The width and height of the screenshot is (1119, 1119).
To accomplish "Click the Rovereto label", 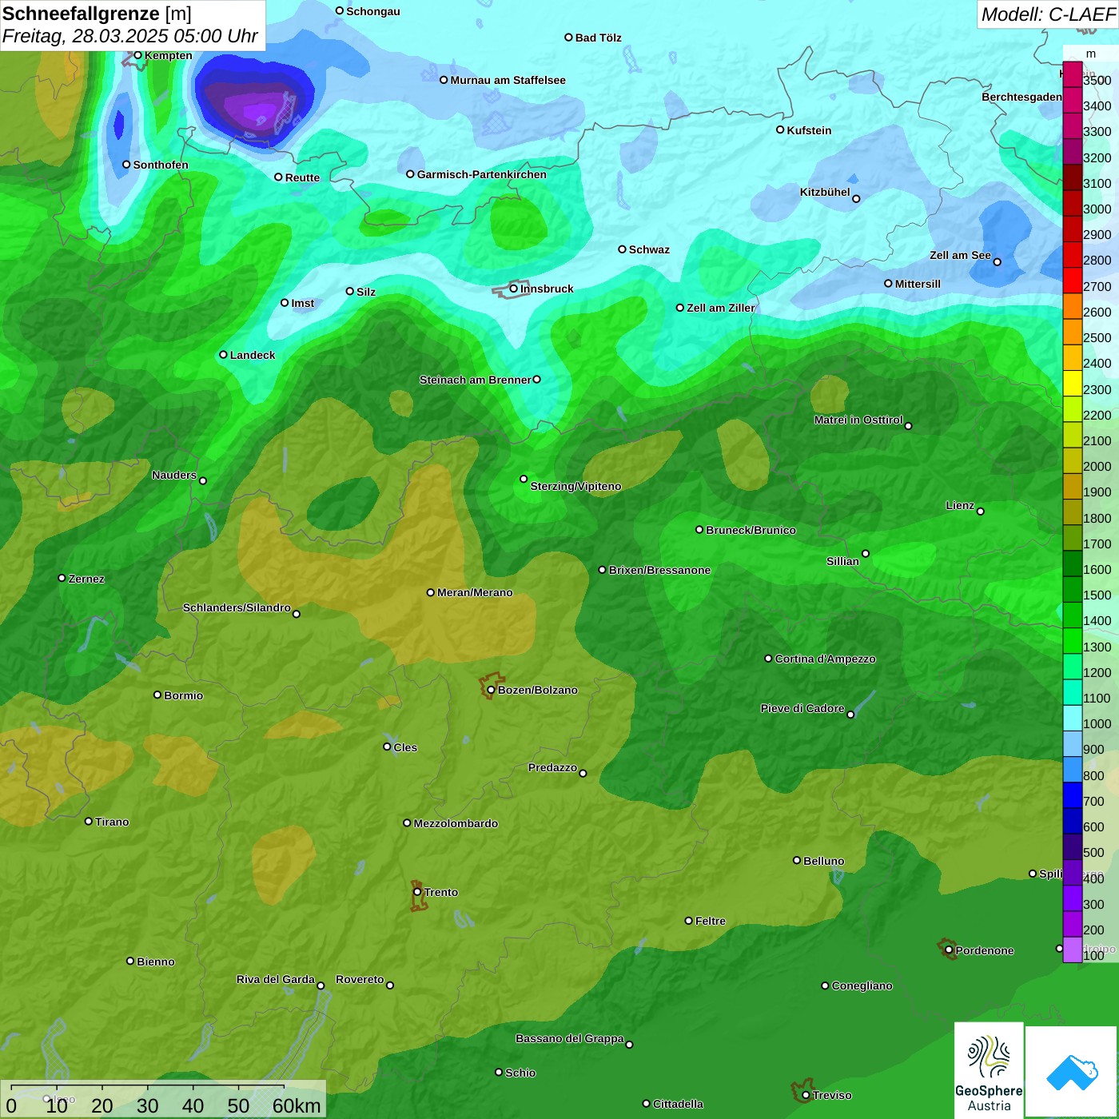I will [360, 979].
